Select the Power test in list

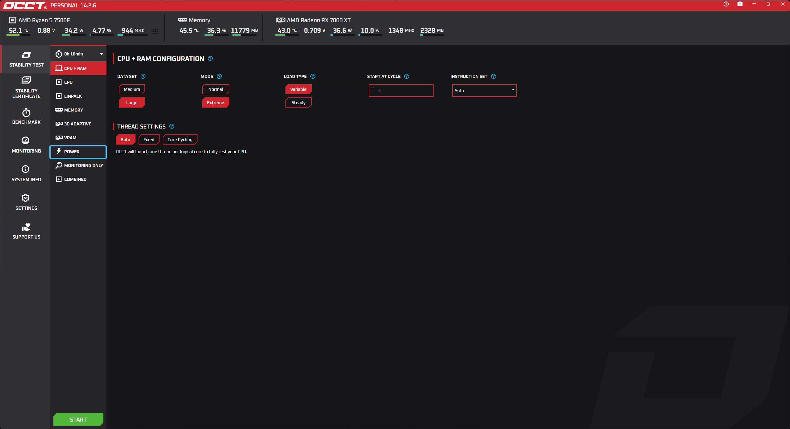click(78, 152)
